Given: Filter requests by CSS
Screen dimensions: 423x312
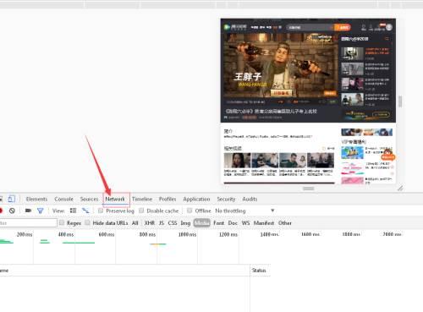Looking at the screenshot, I should pyautogui.click(x=173, y=223).
